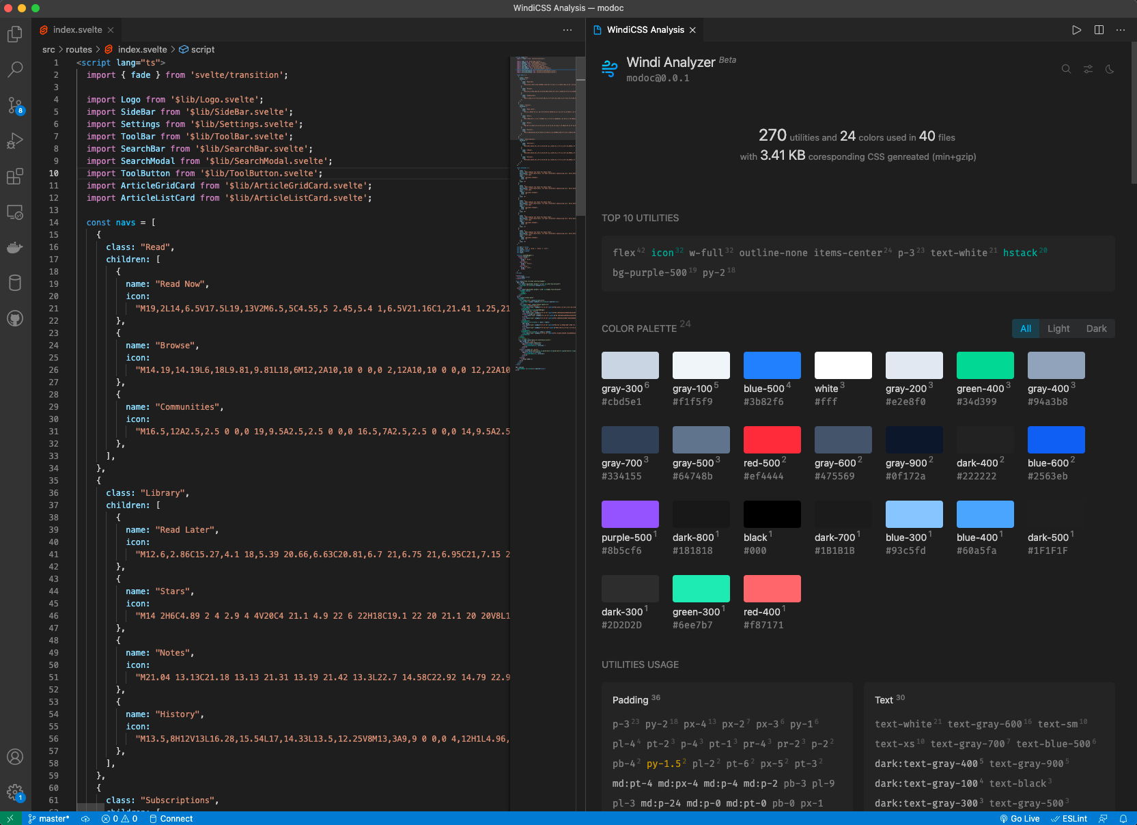Viewport: 1137px width, 825px height.
Task: Open the Database view icon
Action: click(x=15, y=283)
